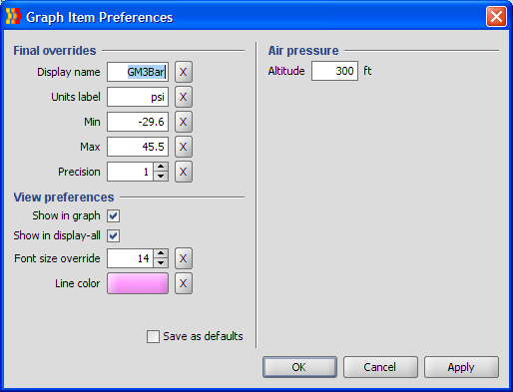Toggle Show in display-all checkbox
Viewport: 513px width, 392px height.
tap(114, 235)
